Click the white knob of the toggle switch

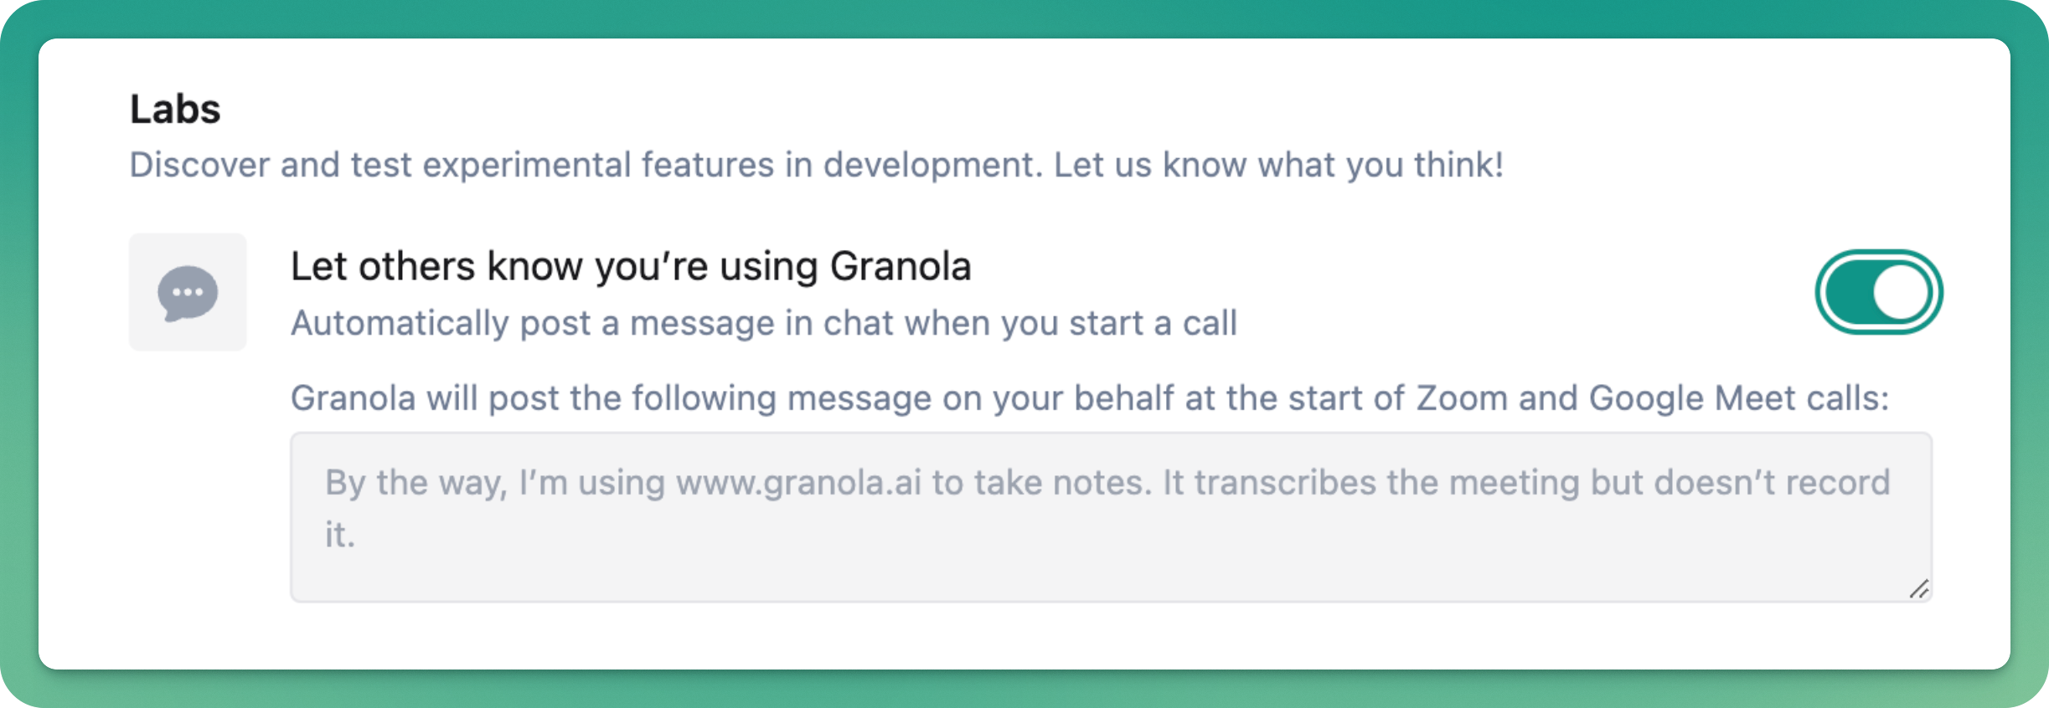coord(1901,292)
